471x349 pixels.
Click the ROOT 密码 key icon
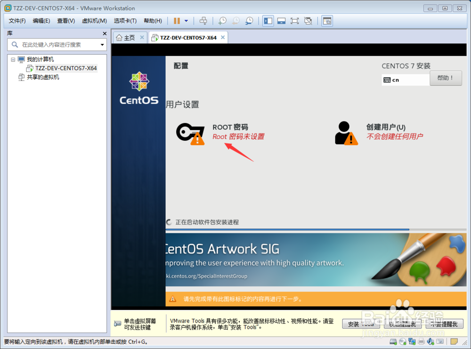190,134
